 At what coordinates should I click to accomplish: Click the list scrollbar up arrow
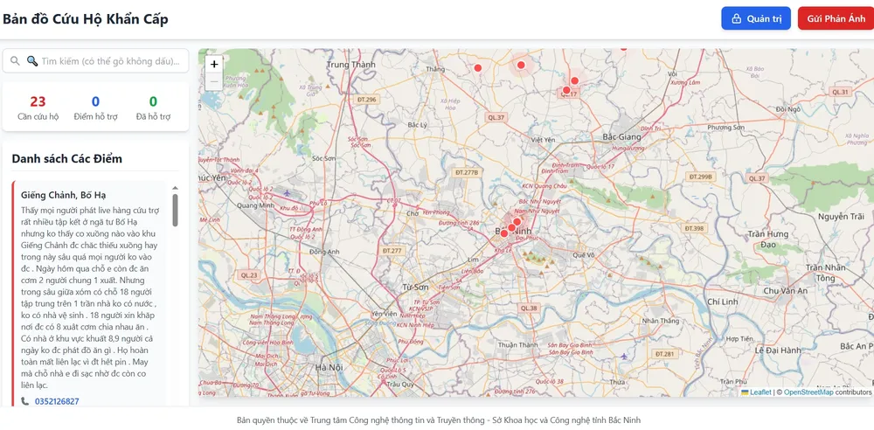[175, 188]
